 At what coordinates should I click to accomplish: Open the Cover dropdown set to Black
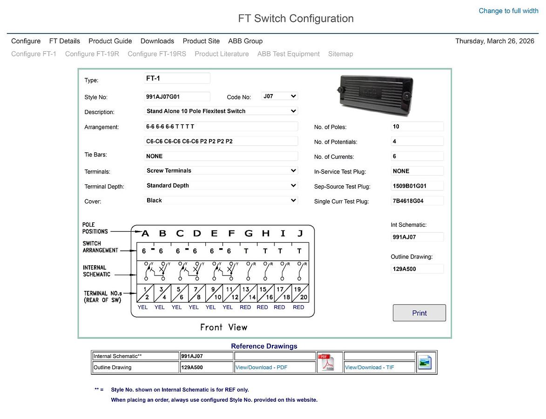click(x=221, y=201)
